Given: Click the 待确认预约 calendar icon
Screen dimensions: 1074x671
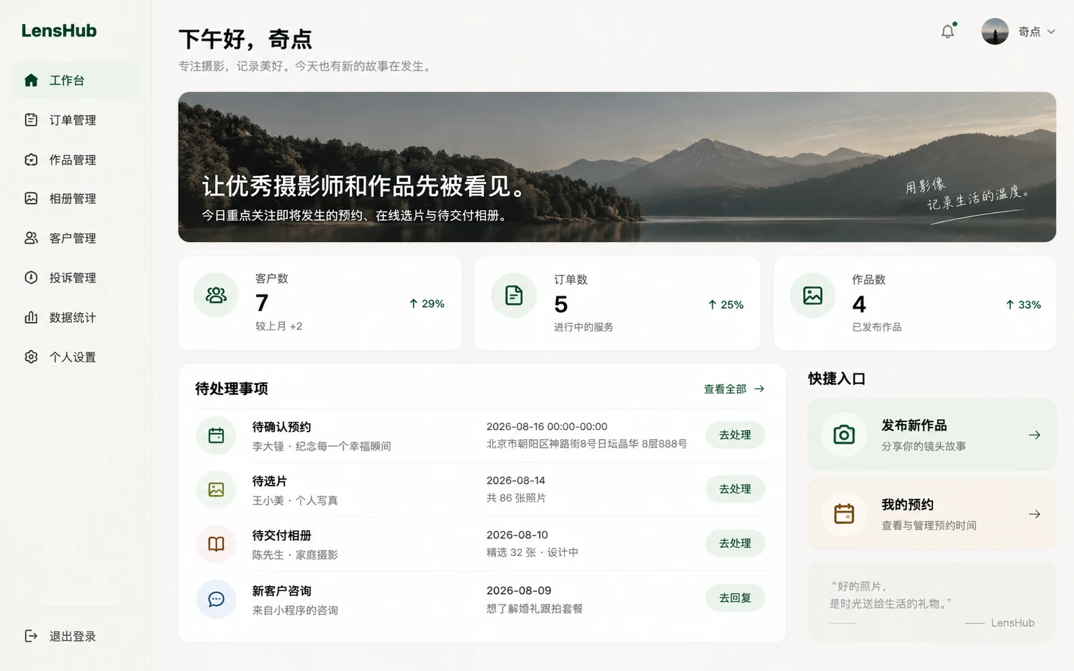Looking at the screenshot, I should coord(216,435).
